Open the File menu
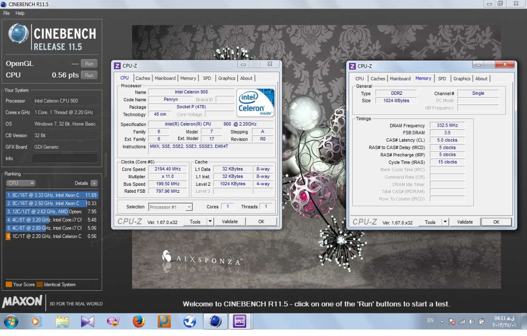527x336 pixels. (x=7, y=13)
